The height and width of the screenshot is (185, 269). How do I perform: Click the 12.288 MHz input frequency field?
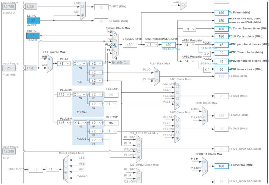point(9,151)
